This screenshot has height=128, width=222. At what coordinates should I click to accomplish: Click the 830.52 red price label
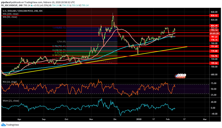tap(214, 16)
